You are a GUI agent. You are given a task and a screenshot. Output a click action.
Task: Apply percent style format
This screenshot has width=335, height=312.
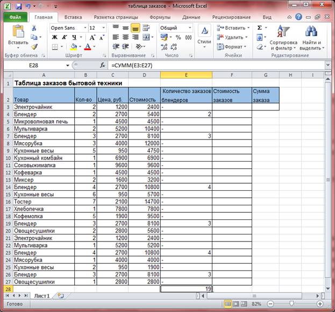(178, 38)
